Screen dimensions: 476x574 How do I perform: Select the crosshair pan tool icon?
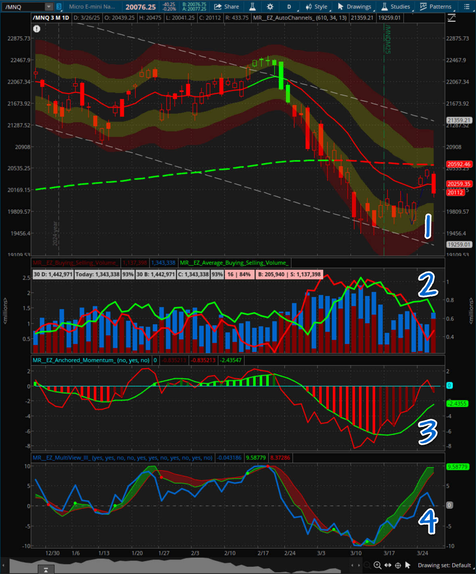click(x=398, y=565)
